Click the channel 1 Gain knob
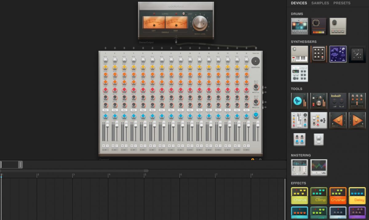The height and width of the screenshot is (220, 369). click(x=105, y=60)
